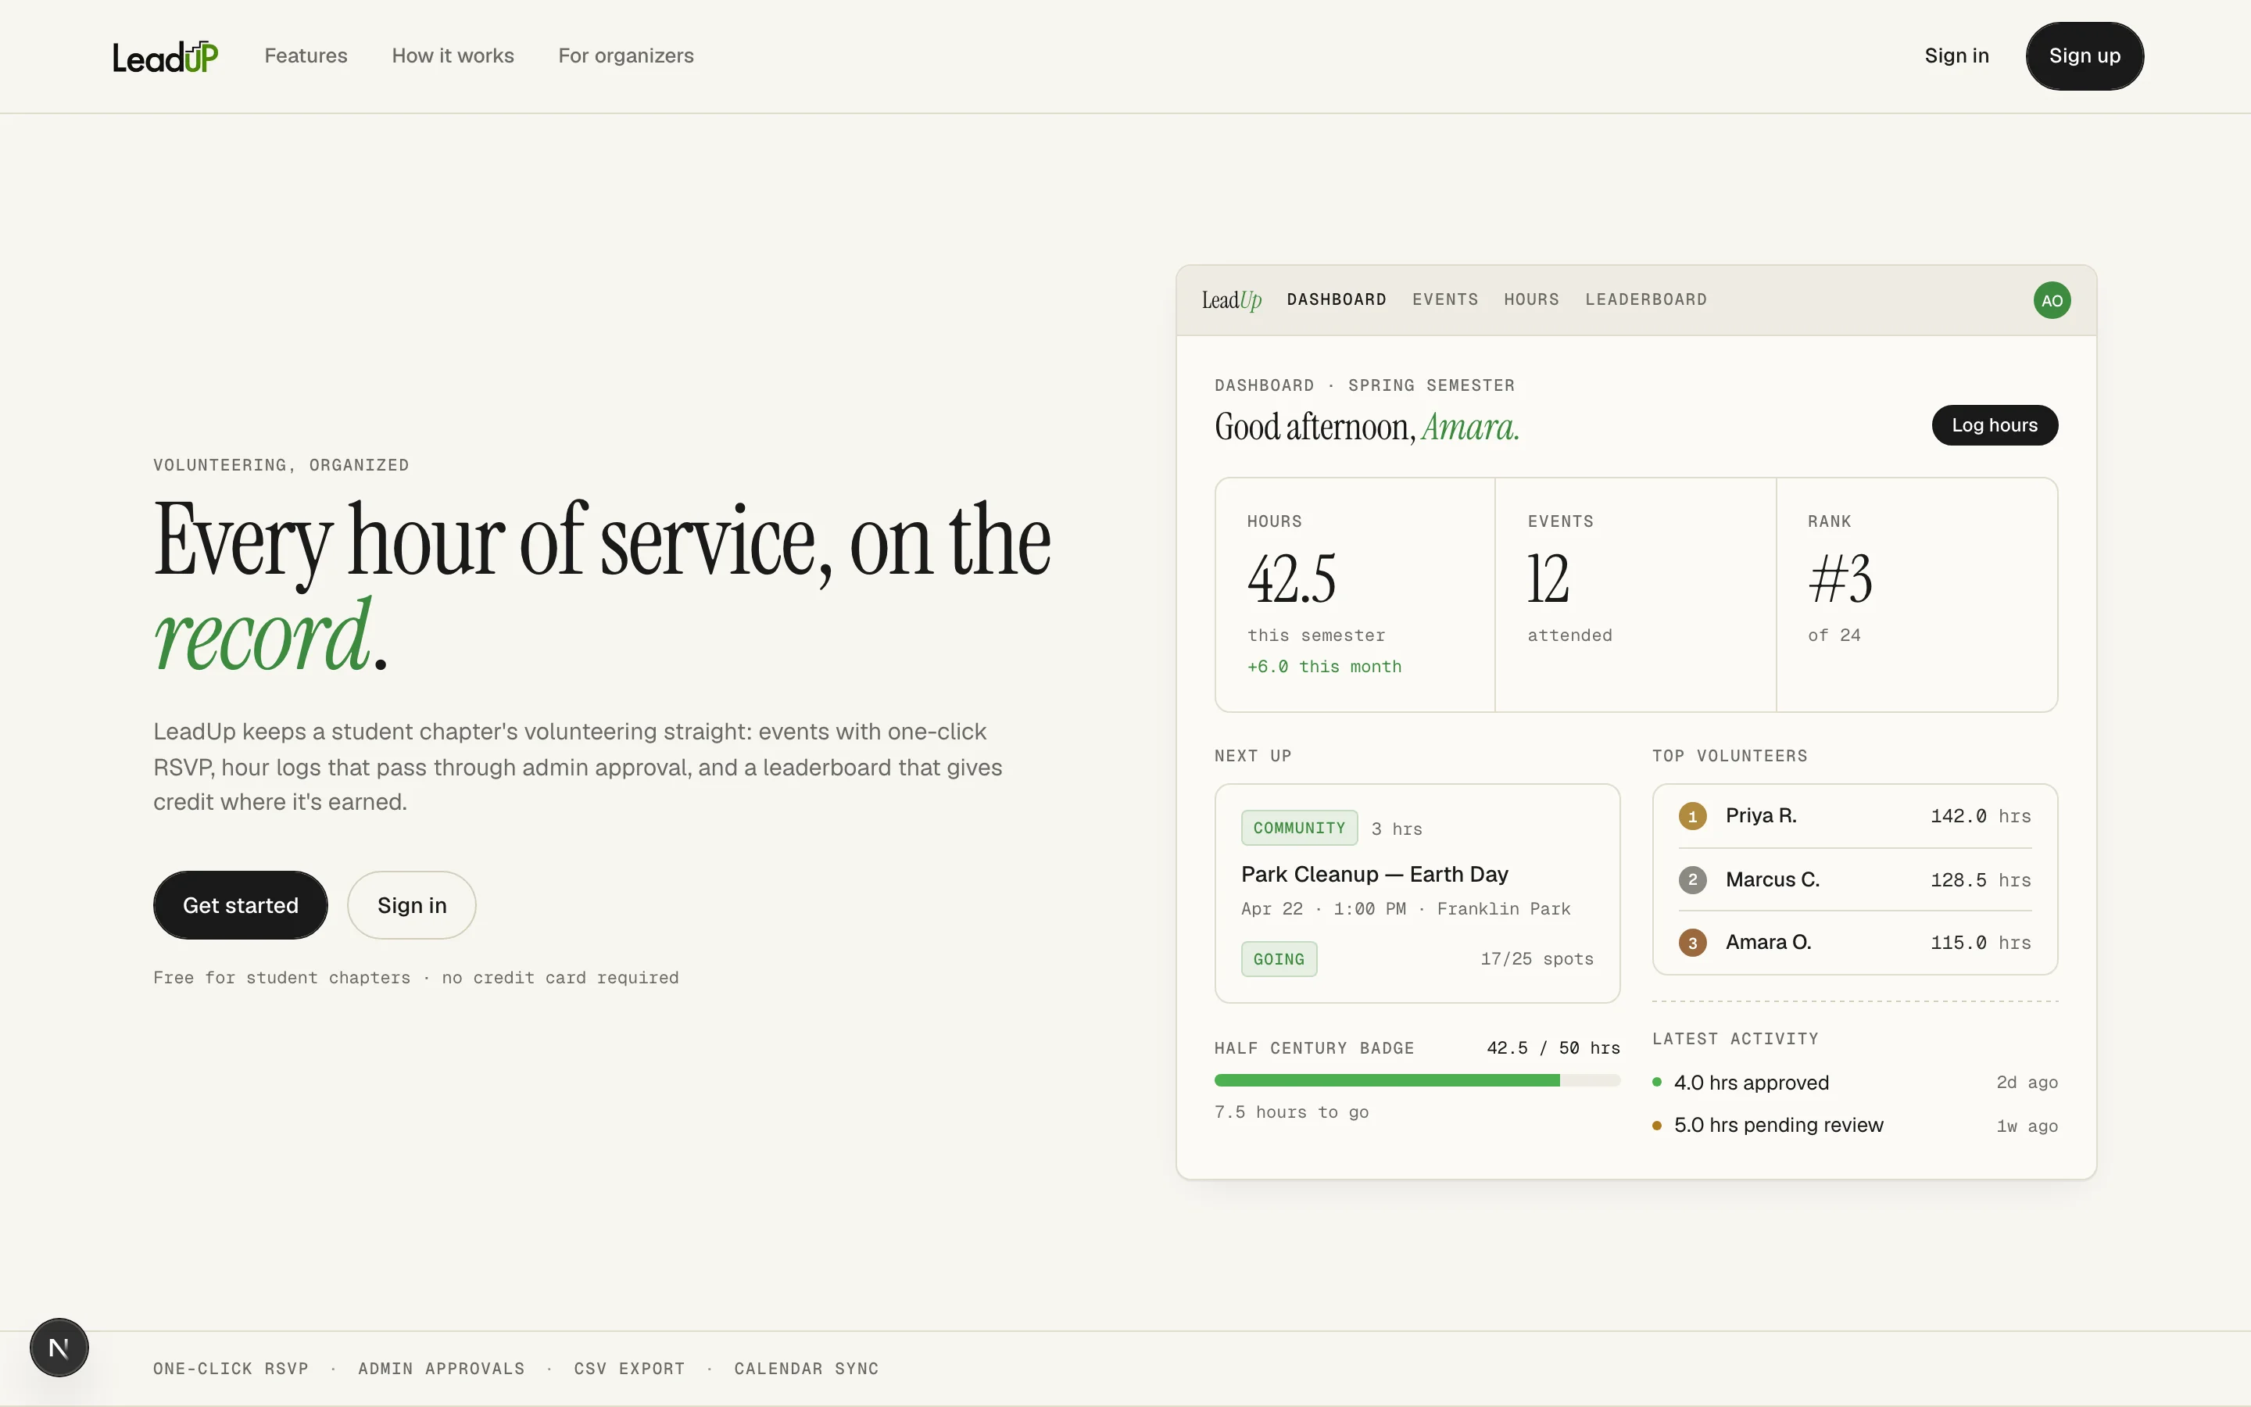Click the LATEST ACTIVITY heading
Screen dimensions: 2251x1407
coord(1736,1039)
